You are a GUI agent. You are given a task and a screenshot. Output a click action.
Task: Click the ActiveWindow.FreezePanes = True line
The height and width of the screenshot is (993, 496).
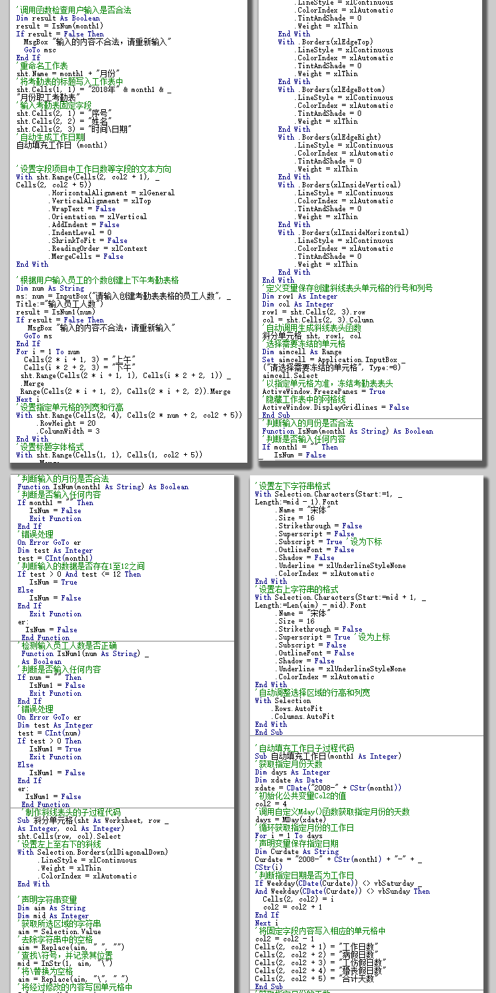323,391
